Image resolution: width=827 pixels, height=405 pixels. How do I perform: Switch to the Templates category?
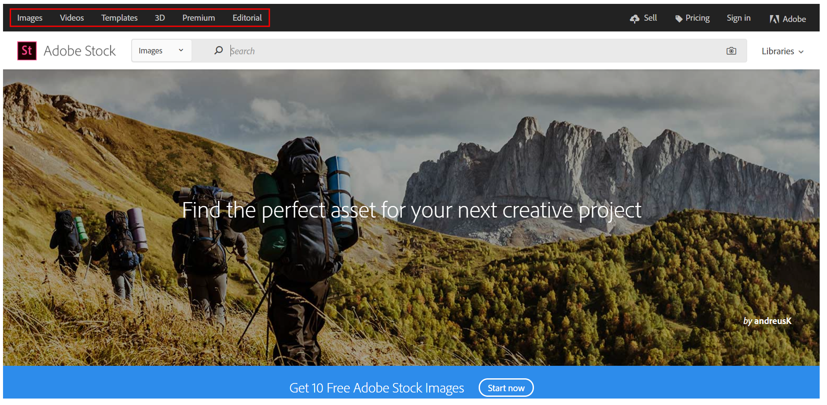pyautogui.click(x=119, y=18)
